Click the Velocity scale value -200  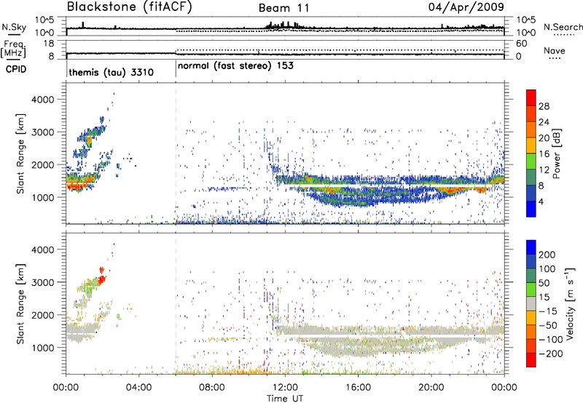tap(550, 354)
